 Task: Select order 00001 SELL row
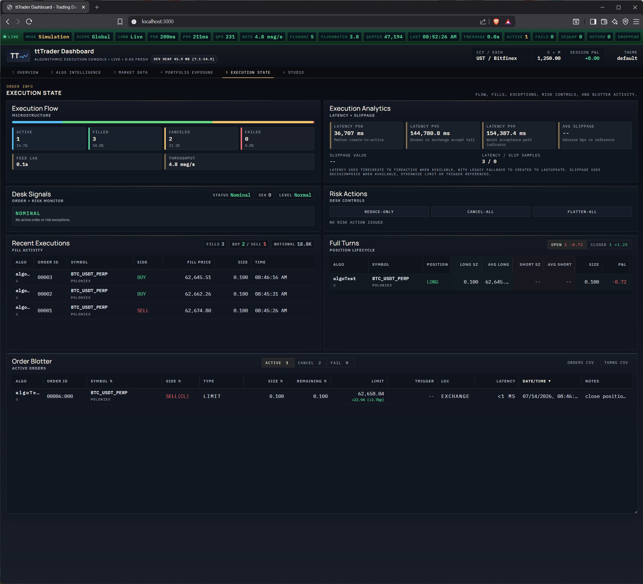[x=163, y=310]
